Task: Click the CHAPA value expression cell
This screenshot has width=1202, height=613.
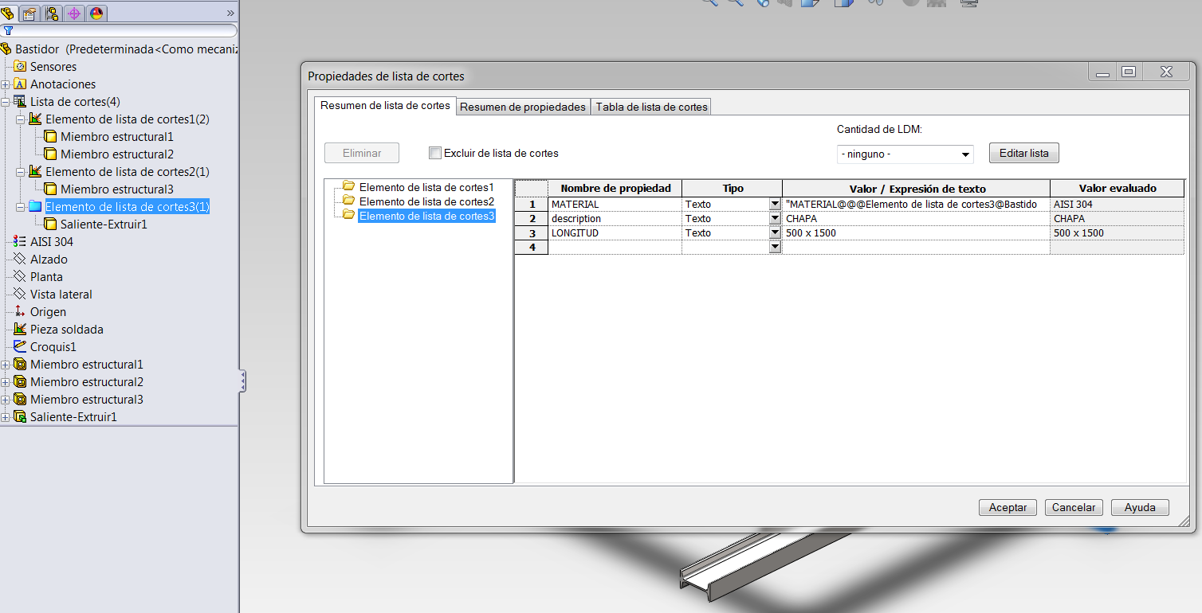Action: click(916, 219)
